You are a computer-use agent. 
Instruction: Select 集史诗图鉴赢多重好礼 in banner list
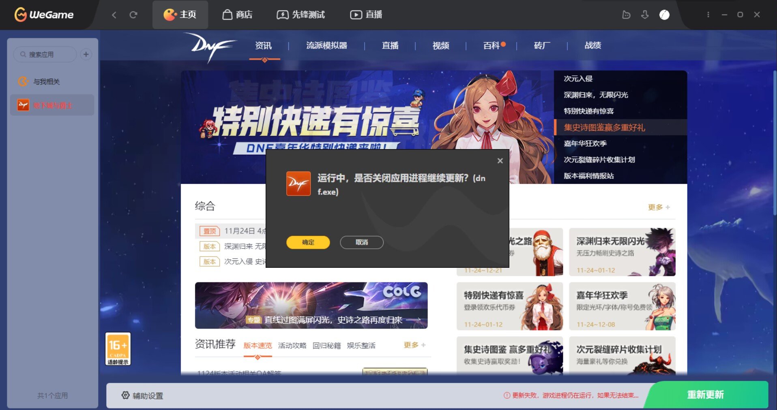[x=620, y=127]
